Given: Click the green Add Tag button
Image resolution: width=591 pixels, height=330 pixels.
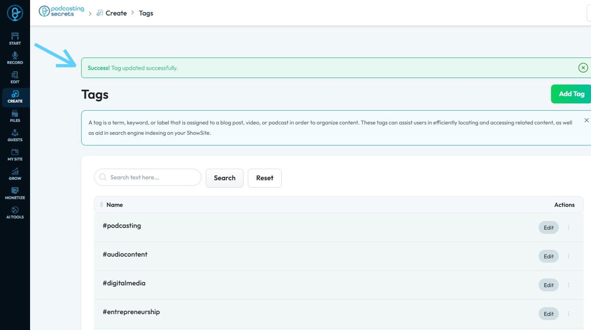Looking at the screenshot, I should coord(571,94).
